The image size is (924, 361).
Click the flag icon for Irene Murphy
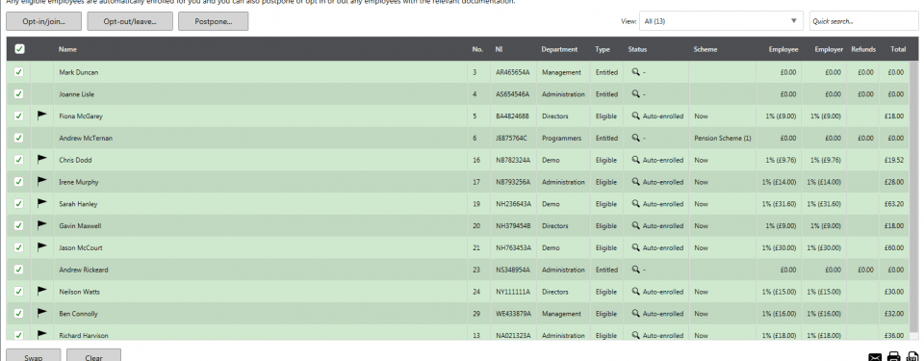(x=41, y=182)
